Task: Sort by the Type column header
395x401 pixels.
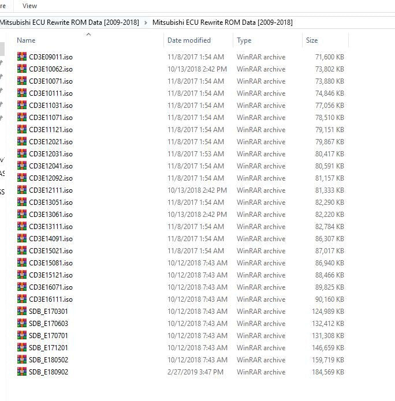Action: [244, 40]
